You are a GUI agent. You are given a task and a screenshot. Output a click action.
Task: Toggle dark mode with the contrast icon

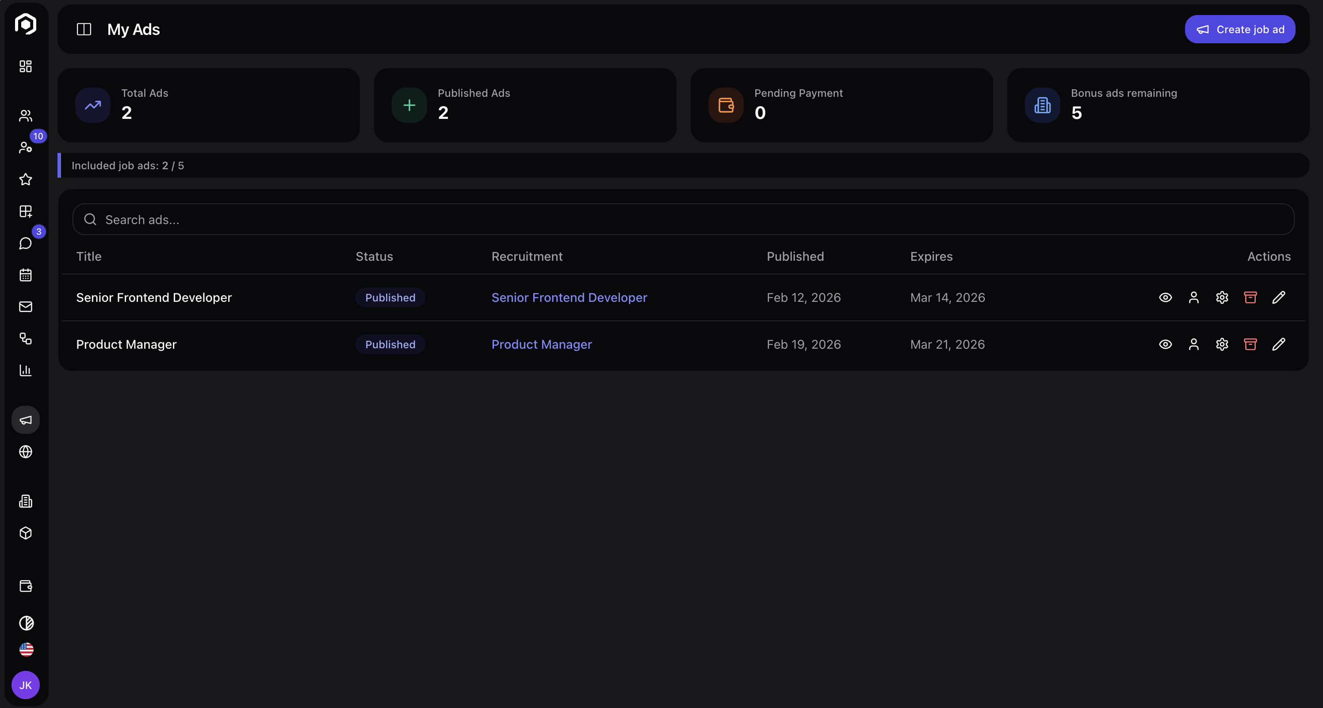tap(25, 623)
